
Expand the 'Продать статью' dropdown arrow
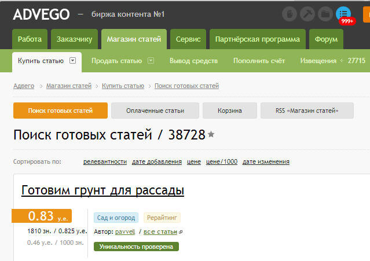click(x=151, y=61)
